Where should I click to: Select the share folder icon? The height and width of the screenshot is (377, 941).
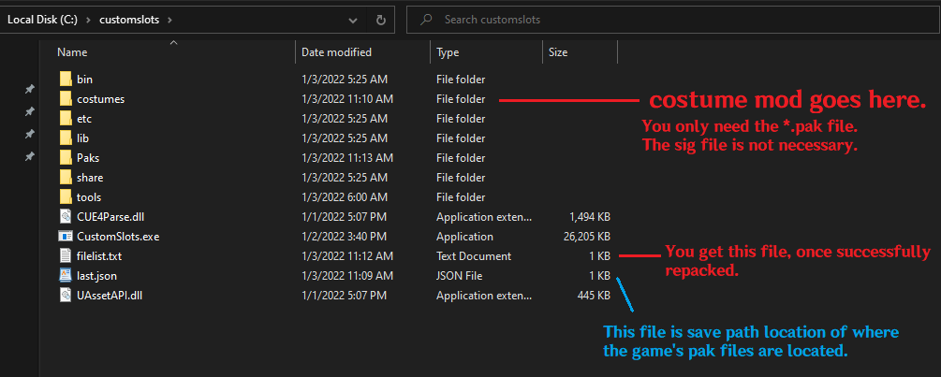(66, 178)
